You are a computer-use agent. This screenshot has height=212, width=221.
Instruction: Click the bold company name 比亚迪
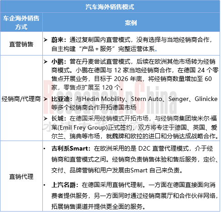click(x=60, y=99)
